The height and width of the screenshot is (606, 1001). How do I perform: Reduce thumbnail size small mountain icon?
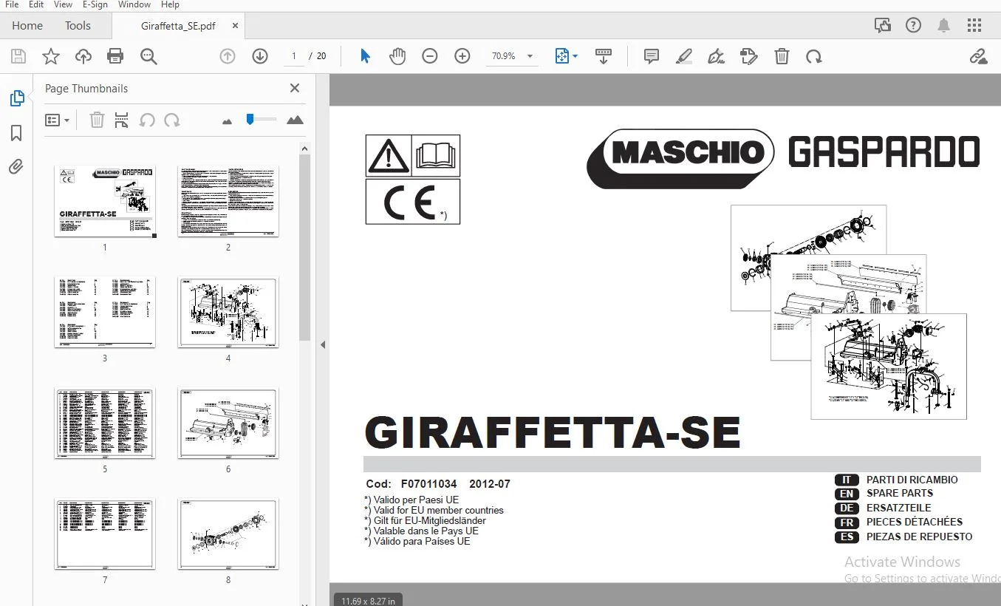228,121
